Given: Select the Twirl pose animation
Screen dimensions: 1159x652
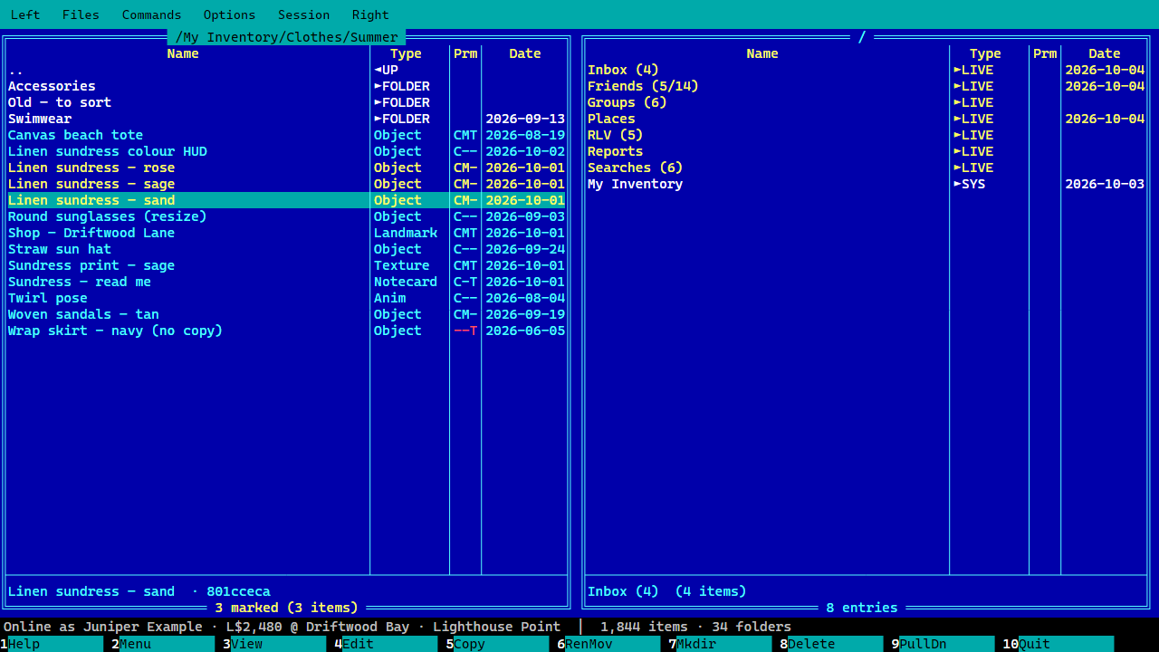Looking at the screenshot, I should 287,298.
